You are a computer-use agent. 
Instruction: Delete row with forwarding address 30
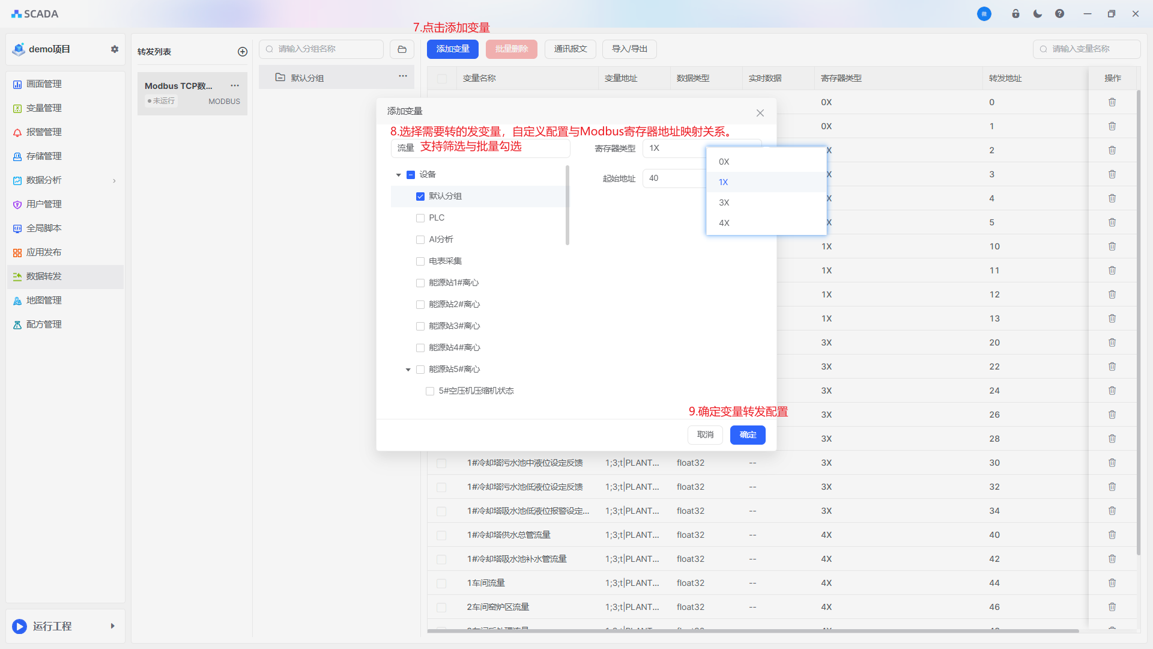pos(1112,463)
